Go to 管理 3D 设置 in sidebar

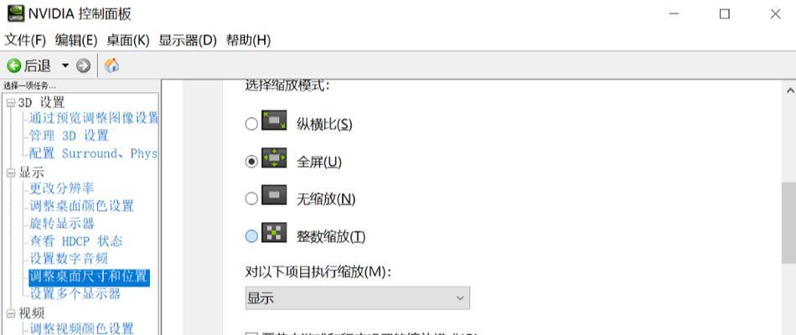tap(69, 136)
